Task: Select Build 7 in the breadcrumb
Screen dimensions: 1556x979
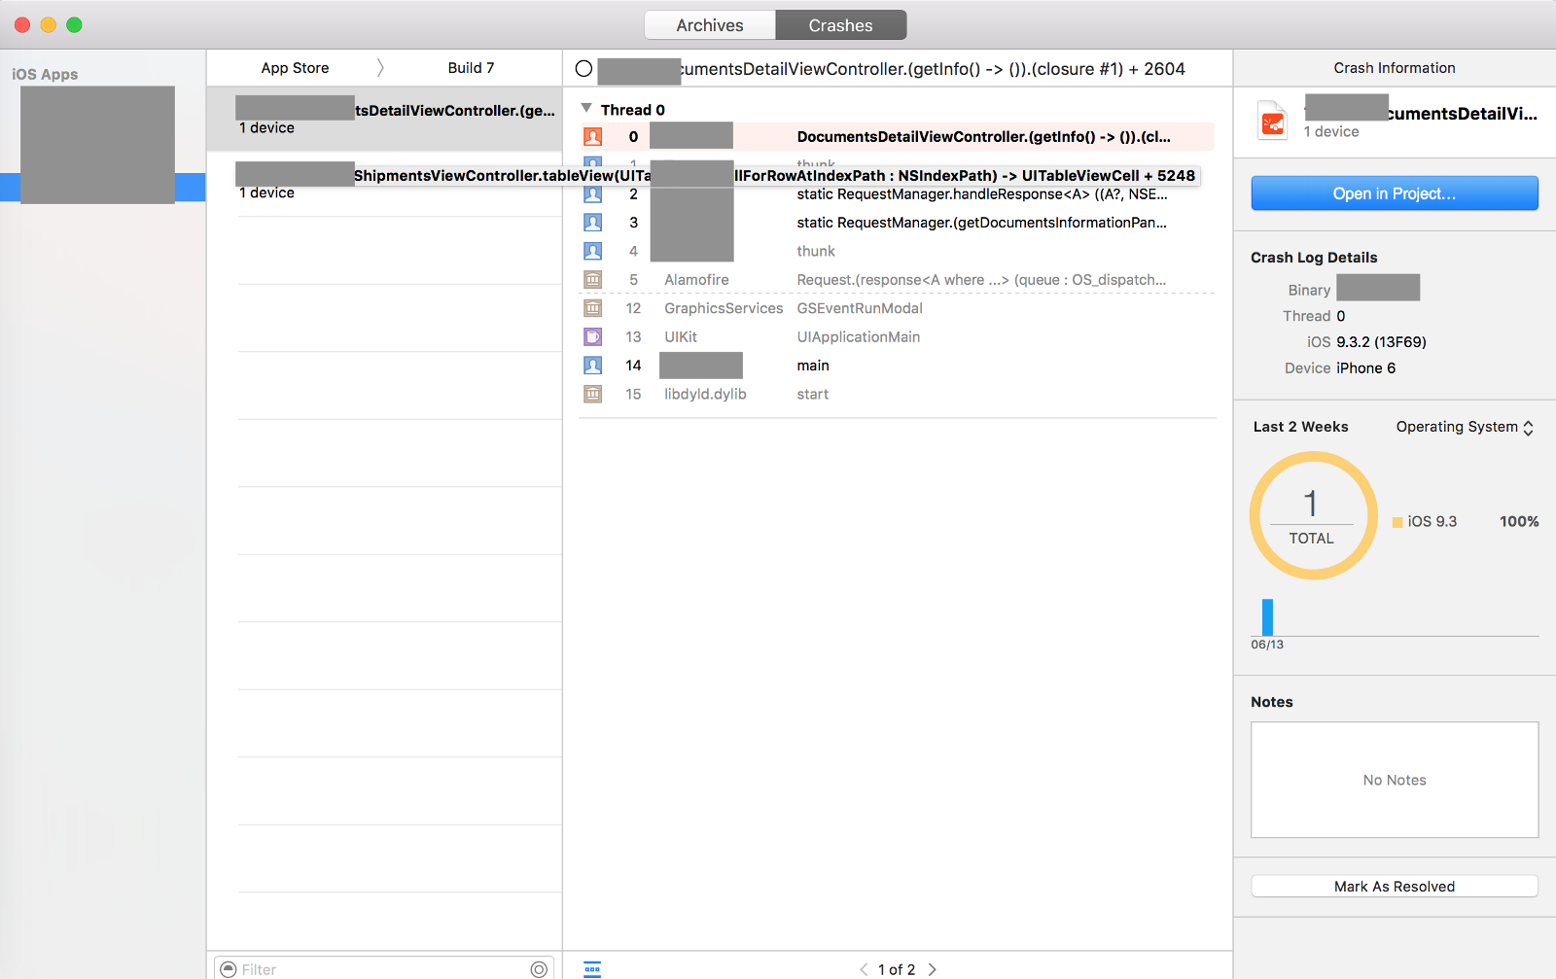Action: (x=471, y=68)
